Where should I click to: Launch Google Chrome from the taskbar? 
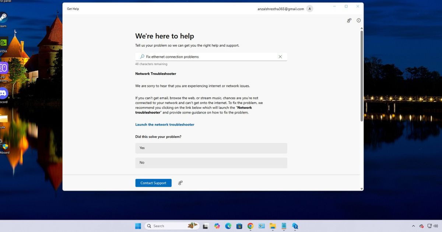(250, 226)
